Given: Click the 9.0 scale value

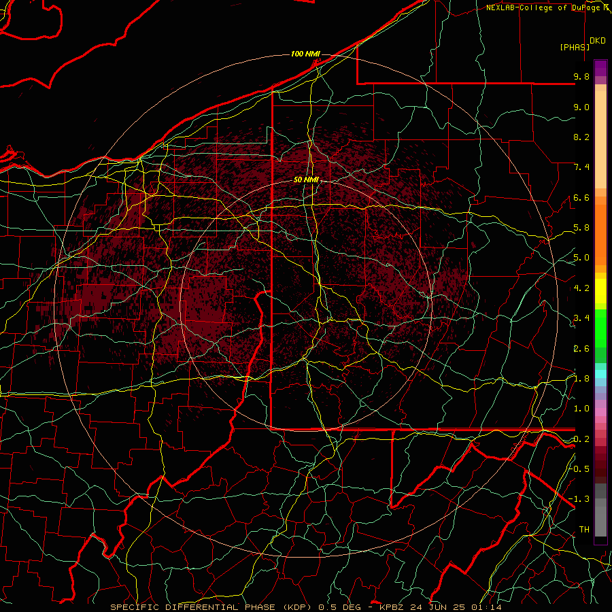Looking at the screenshot, I should tap(581, 107).
